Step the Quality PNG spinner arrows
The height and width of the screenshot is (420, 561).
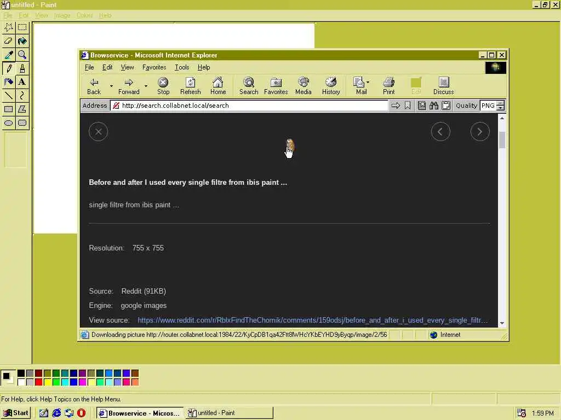coord(501,106)
